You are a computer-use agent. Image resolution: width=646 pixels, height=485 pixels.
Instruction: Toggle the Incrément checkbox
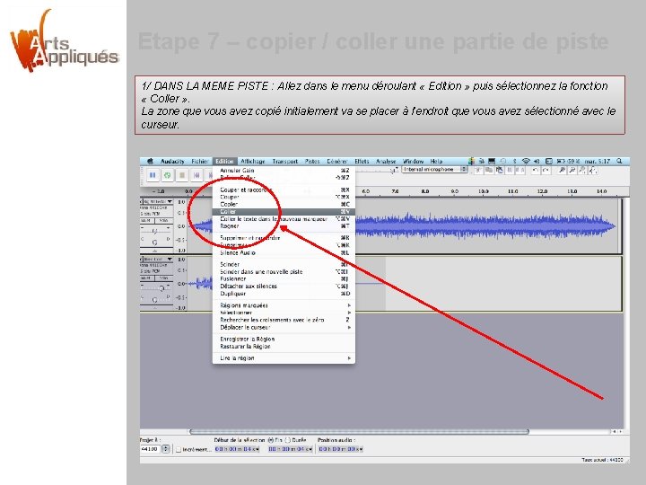(179, 450)
